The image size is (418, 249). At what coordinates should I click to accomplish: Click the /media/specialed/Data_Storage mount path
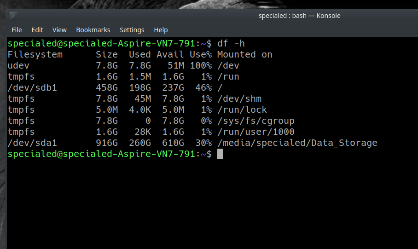(297, 143)
